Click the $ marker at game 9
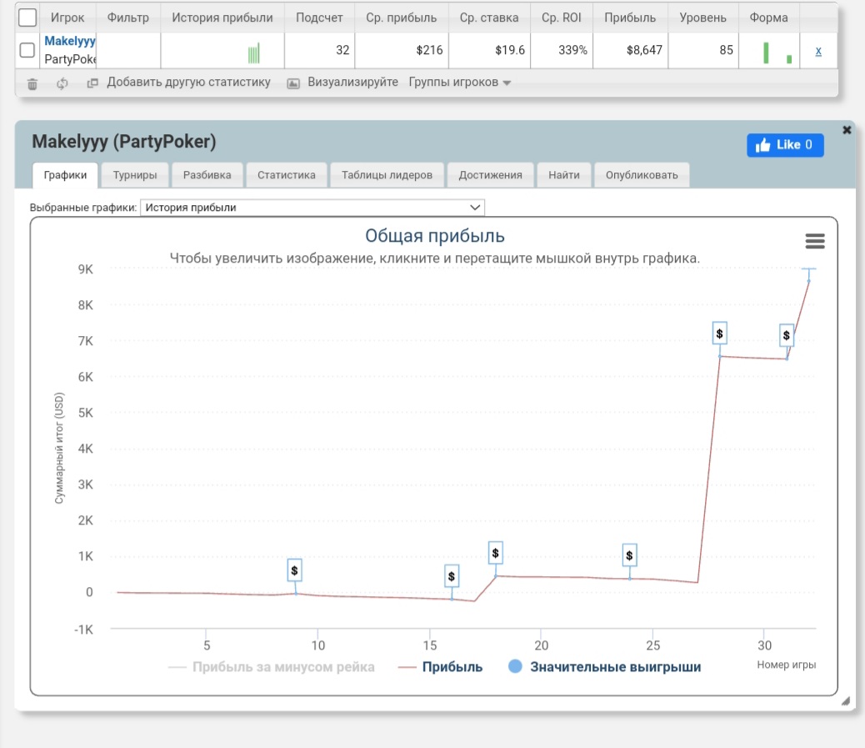This screenshot has width=865, height=748. click(294, 570)
